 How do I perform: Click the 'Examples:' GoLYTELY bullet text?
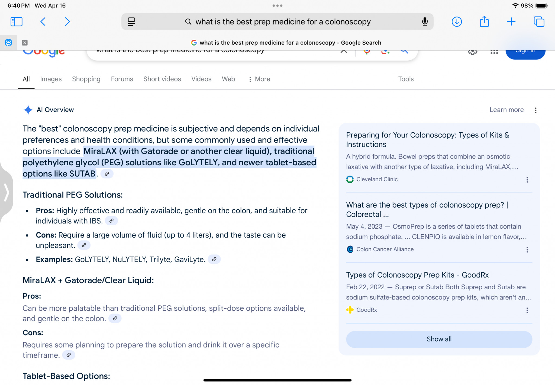point(121,259)
